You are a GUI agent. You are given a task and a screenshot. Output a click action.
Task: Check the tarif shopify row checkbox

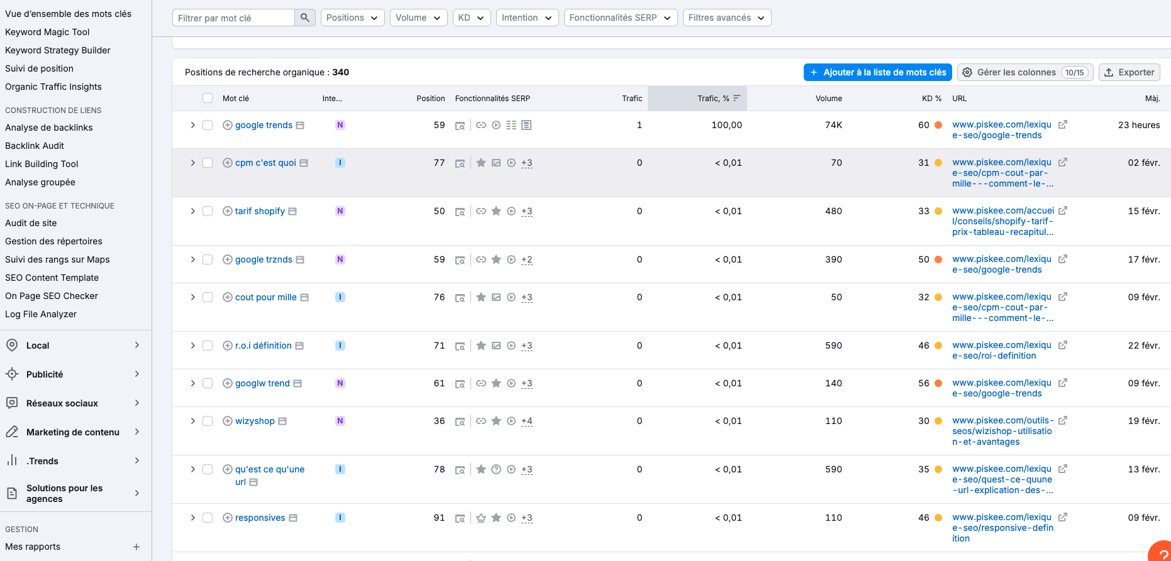[x=208, y=211]
